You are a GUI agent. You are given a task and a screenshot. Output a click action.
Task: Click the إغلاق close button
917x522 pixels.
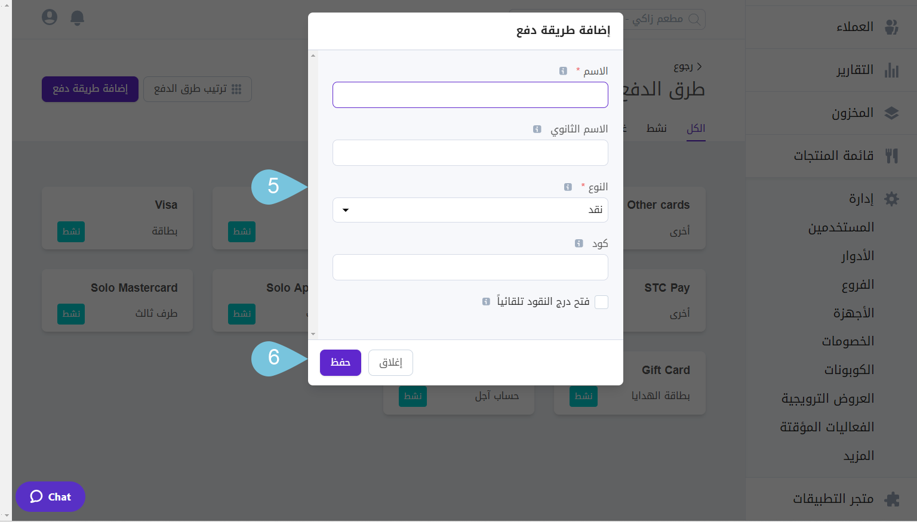click(x=390, y=362)
